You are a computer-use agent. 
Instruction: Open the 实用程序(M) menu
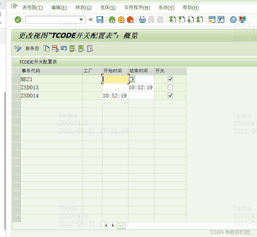click(x=137, y=8)
